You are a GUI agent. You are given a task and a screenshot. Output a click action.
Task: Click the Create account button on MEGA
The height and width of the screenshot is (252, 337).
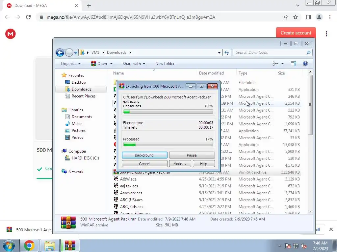click(x=296, y=33)
